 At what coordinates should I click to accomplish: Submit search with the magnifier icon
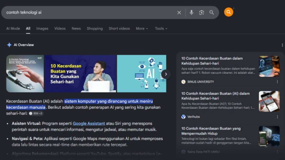click(212, 12)
